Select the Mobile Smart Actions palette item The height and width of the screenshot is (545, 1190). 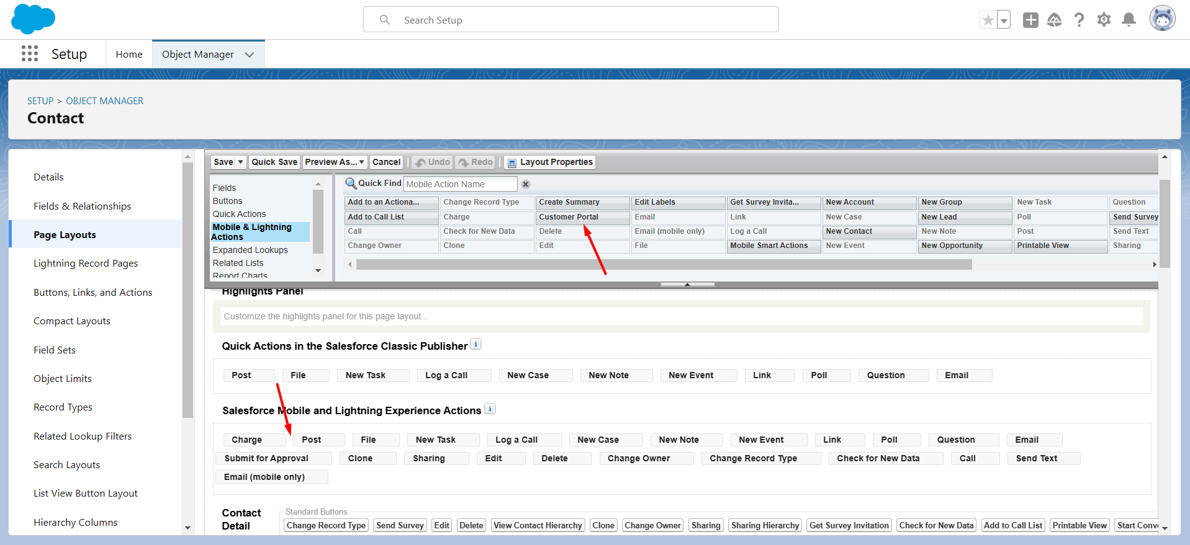point(773,246)
